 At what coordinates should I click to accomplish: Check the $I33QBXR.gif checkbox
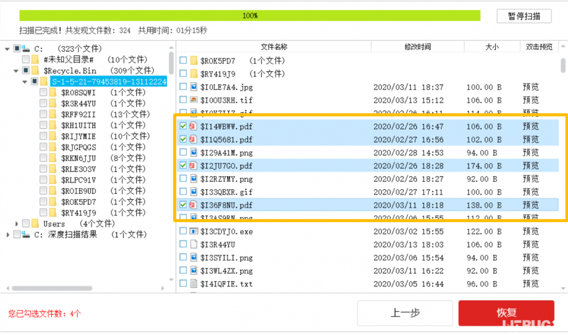183,192
